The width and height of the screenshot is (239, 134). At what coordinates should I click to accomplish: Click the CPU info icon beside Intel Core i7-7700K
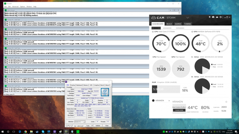[153, 32]
